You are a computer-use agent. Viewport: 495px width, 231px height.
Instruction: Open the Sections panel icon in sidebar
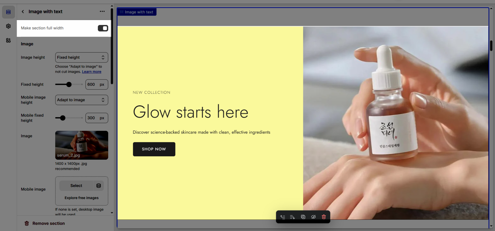click(8, 12)
